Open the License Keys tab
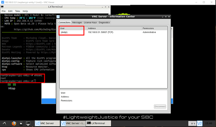 (x=90, y=23)
